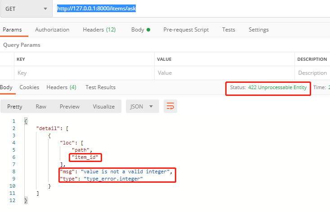The width and height of the screenshot is (330, 212).
Task: Select the Pretty view button
Action: point(15,107)
